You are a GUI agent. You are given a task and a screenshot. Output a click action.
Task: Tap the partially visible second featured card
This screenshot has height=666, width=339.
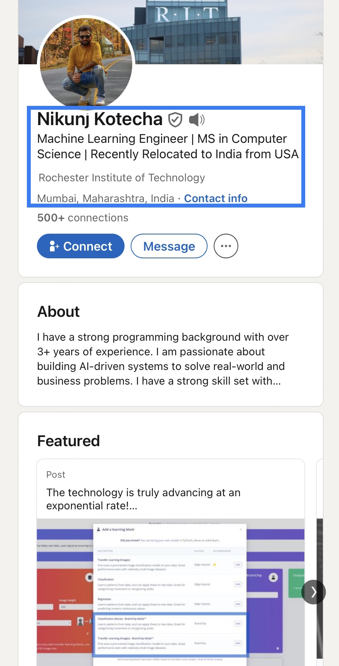320,539
